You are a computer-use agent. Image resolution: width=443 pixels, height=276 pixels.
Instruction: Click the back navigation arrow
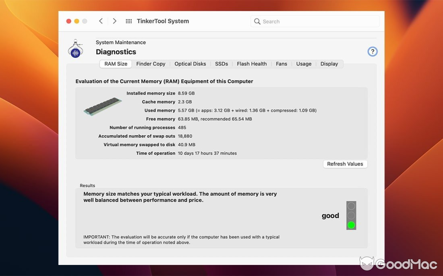tap(101, 21)
